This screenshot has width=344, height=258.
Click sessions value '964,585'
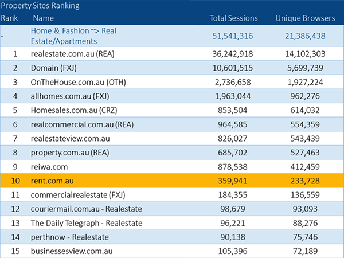[233, 124]
